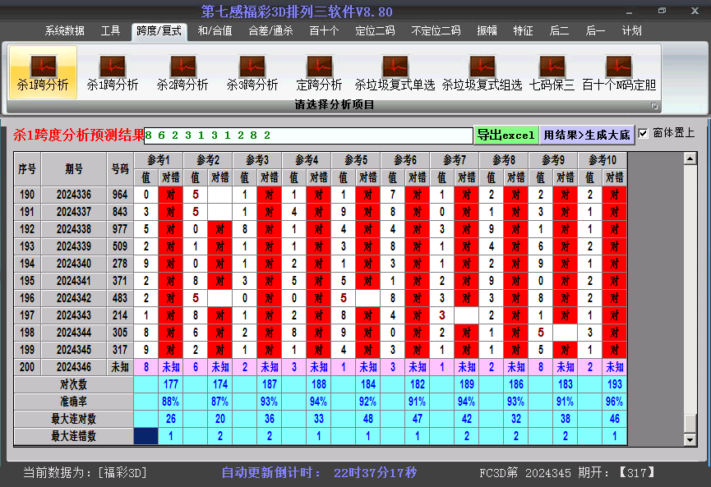
Task: Click 请选择分析项目 group label
Action: (335, 104)
